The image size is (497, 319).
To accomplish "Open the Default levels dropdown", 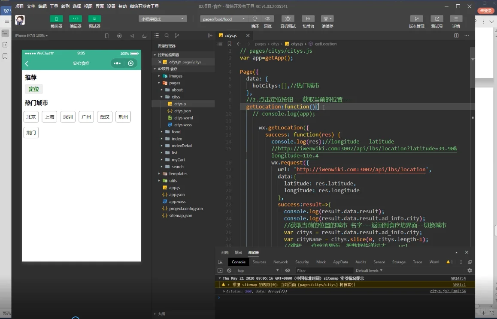I will pos(369,271).
